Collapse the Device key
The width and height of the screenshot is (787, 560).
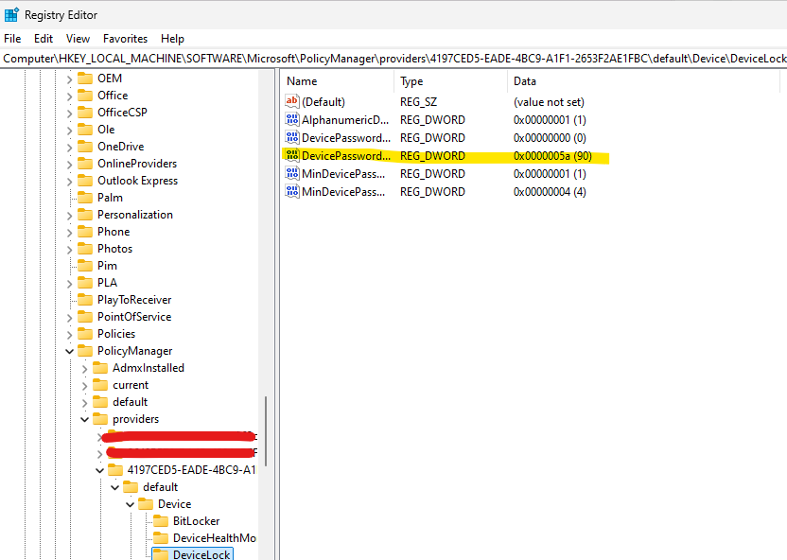[x=130, y=505]
